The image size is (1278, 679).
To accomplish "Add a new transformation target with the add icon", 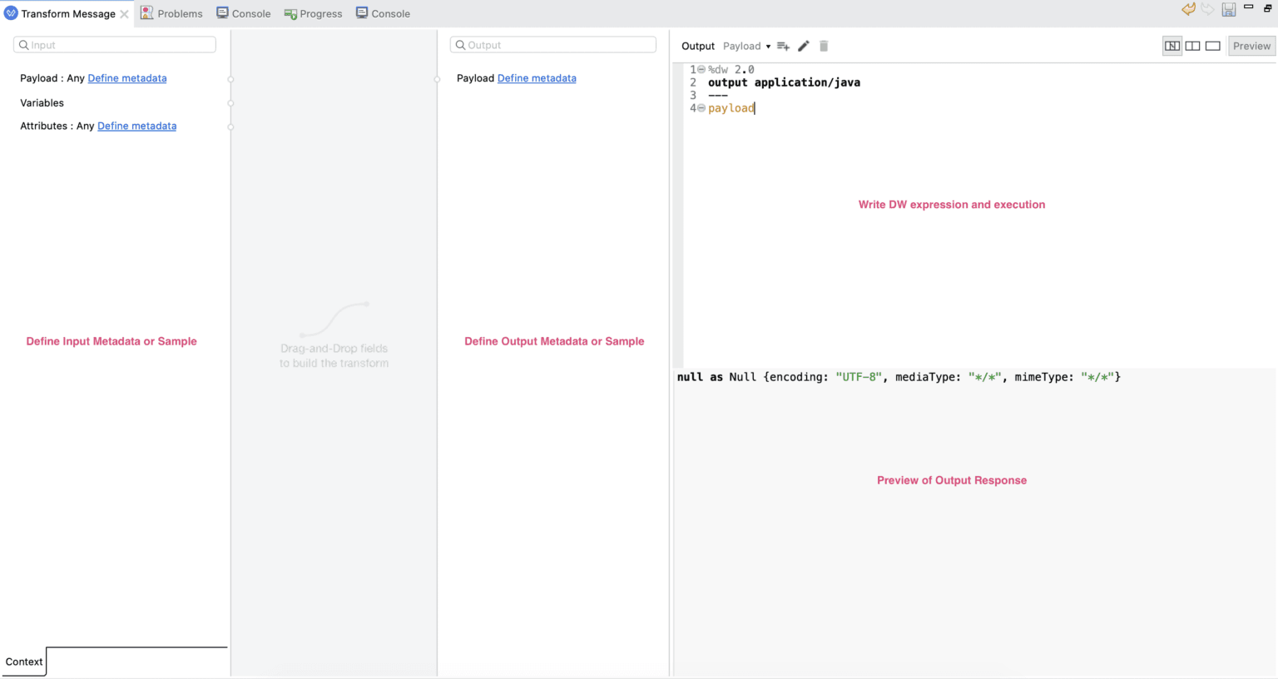I will tap(782, 46).
